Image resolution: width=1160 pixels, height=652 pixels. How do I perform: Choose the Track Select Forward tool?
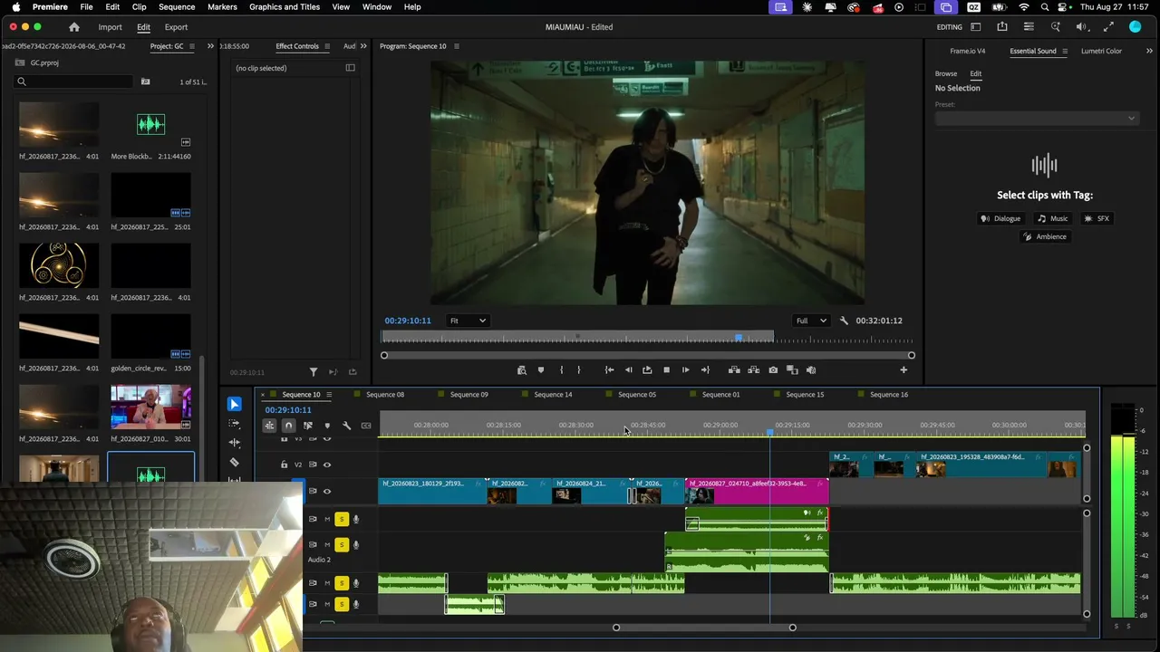point(235,423)
